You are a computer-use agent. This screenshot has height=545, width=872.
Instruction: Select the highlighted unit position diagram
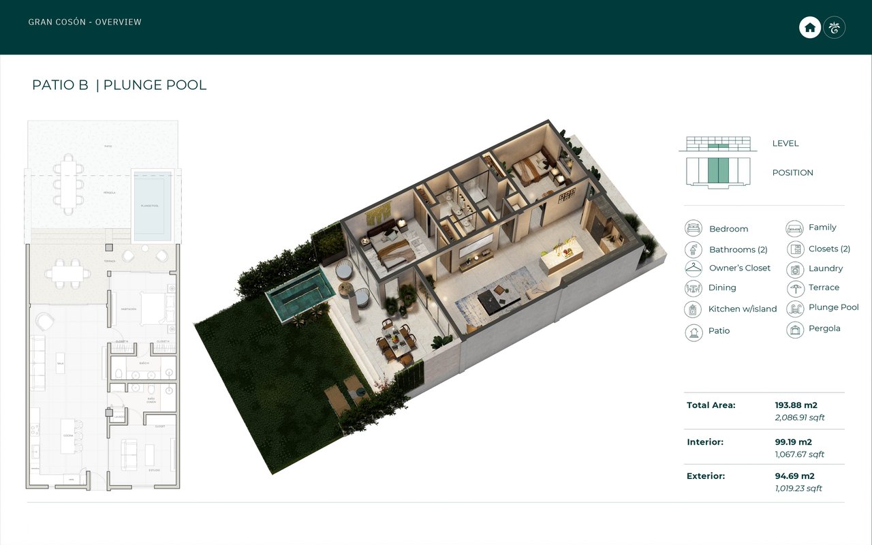(717, 172)
